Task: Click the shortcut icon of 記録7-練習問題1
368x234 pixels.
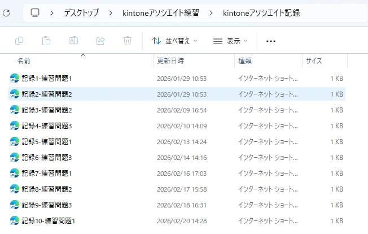Action: click(x=15, y=174)
